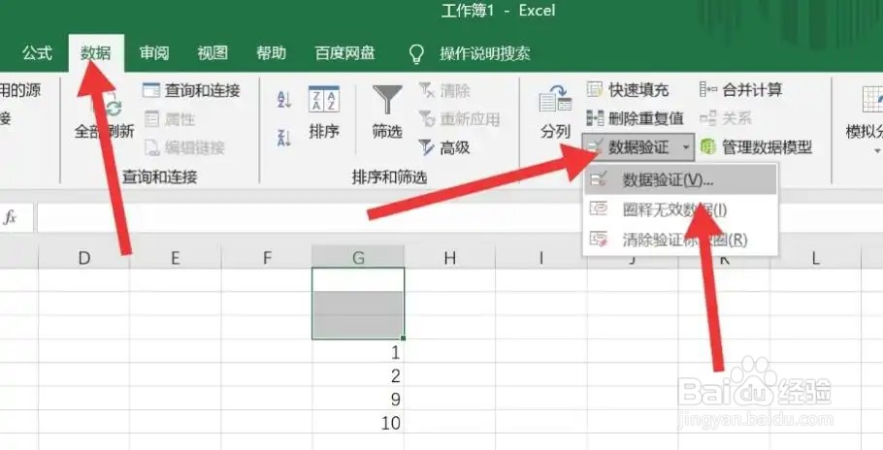
Task: Click the 编辑链接 button
Action: pyautogui.click(x=184, y=147)
